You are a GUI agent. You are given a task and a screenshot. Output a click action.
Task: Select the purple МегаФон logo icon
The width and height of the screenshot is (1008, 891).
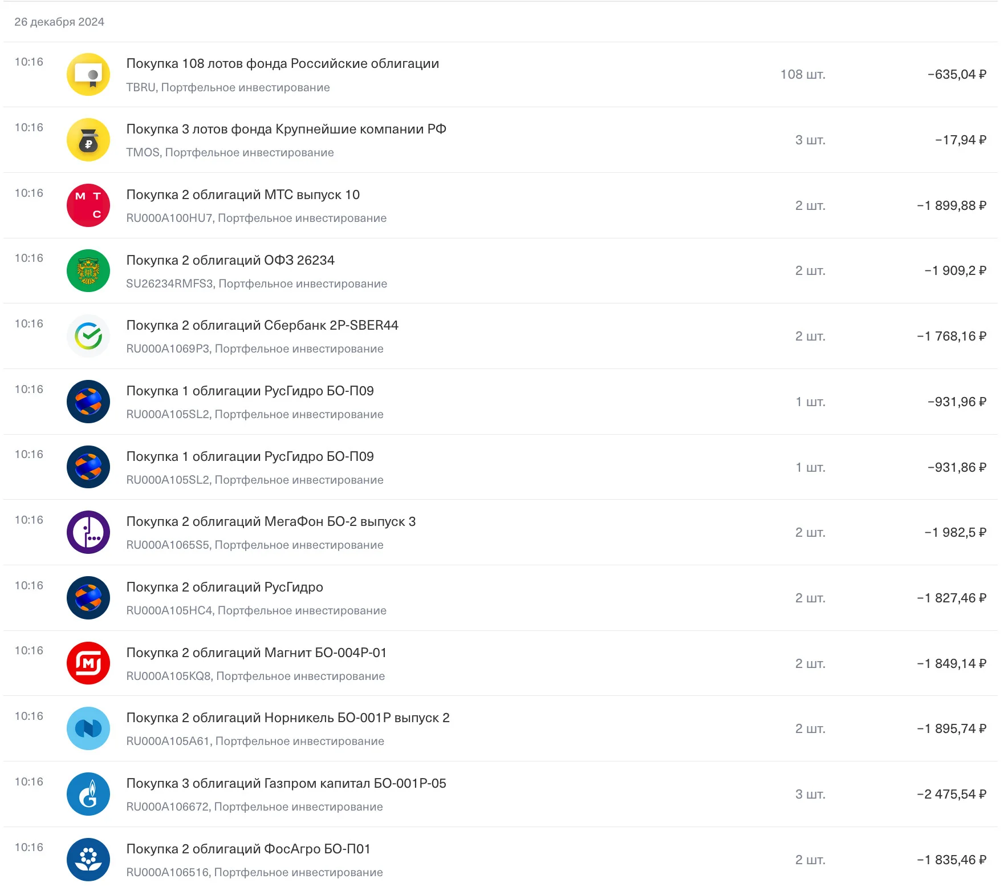[x=88, y=532]
